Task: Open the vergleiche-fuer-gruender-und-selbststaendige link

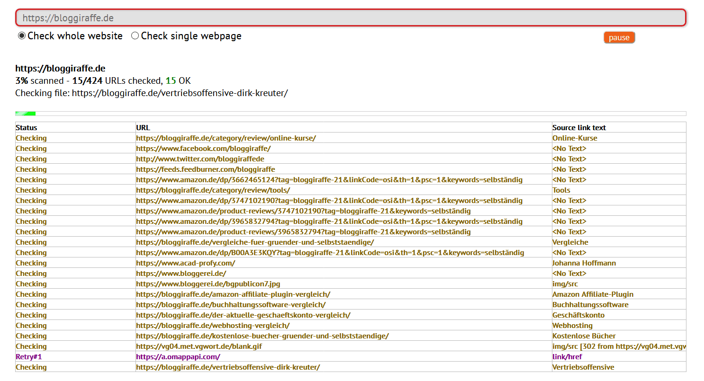Action: pyautogui.click(x=255, y=242)
